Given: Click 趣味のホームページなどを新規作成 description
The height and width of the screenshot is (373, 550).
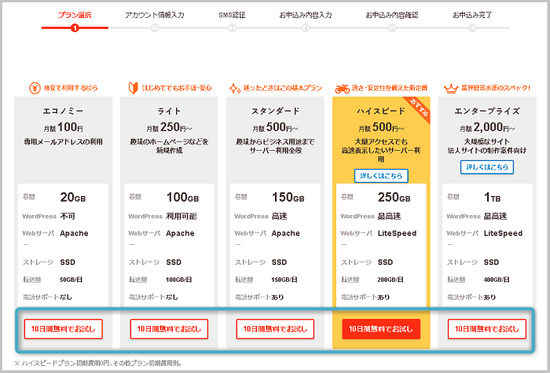Looking at the screenshot, I should pyautogui.click(x=169, y=146).
